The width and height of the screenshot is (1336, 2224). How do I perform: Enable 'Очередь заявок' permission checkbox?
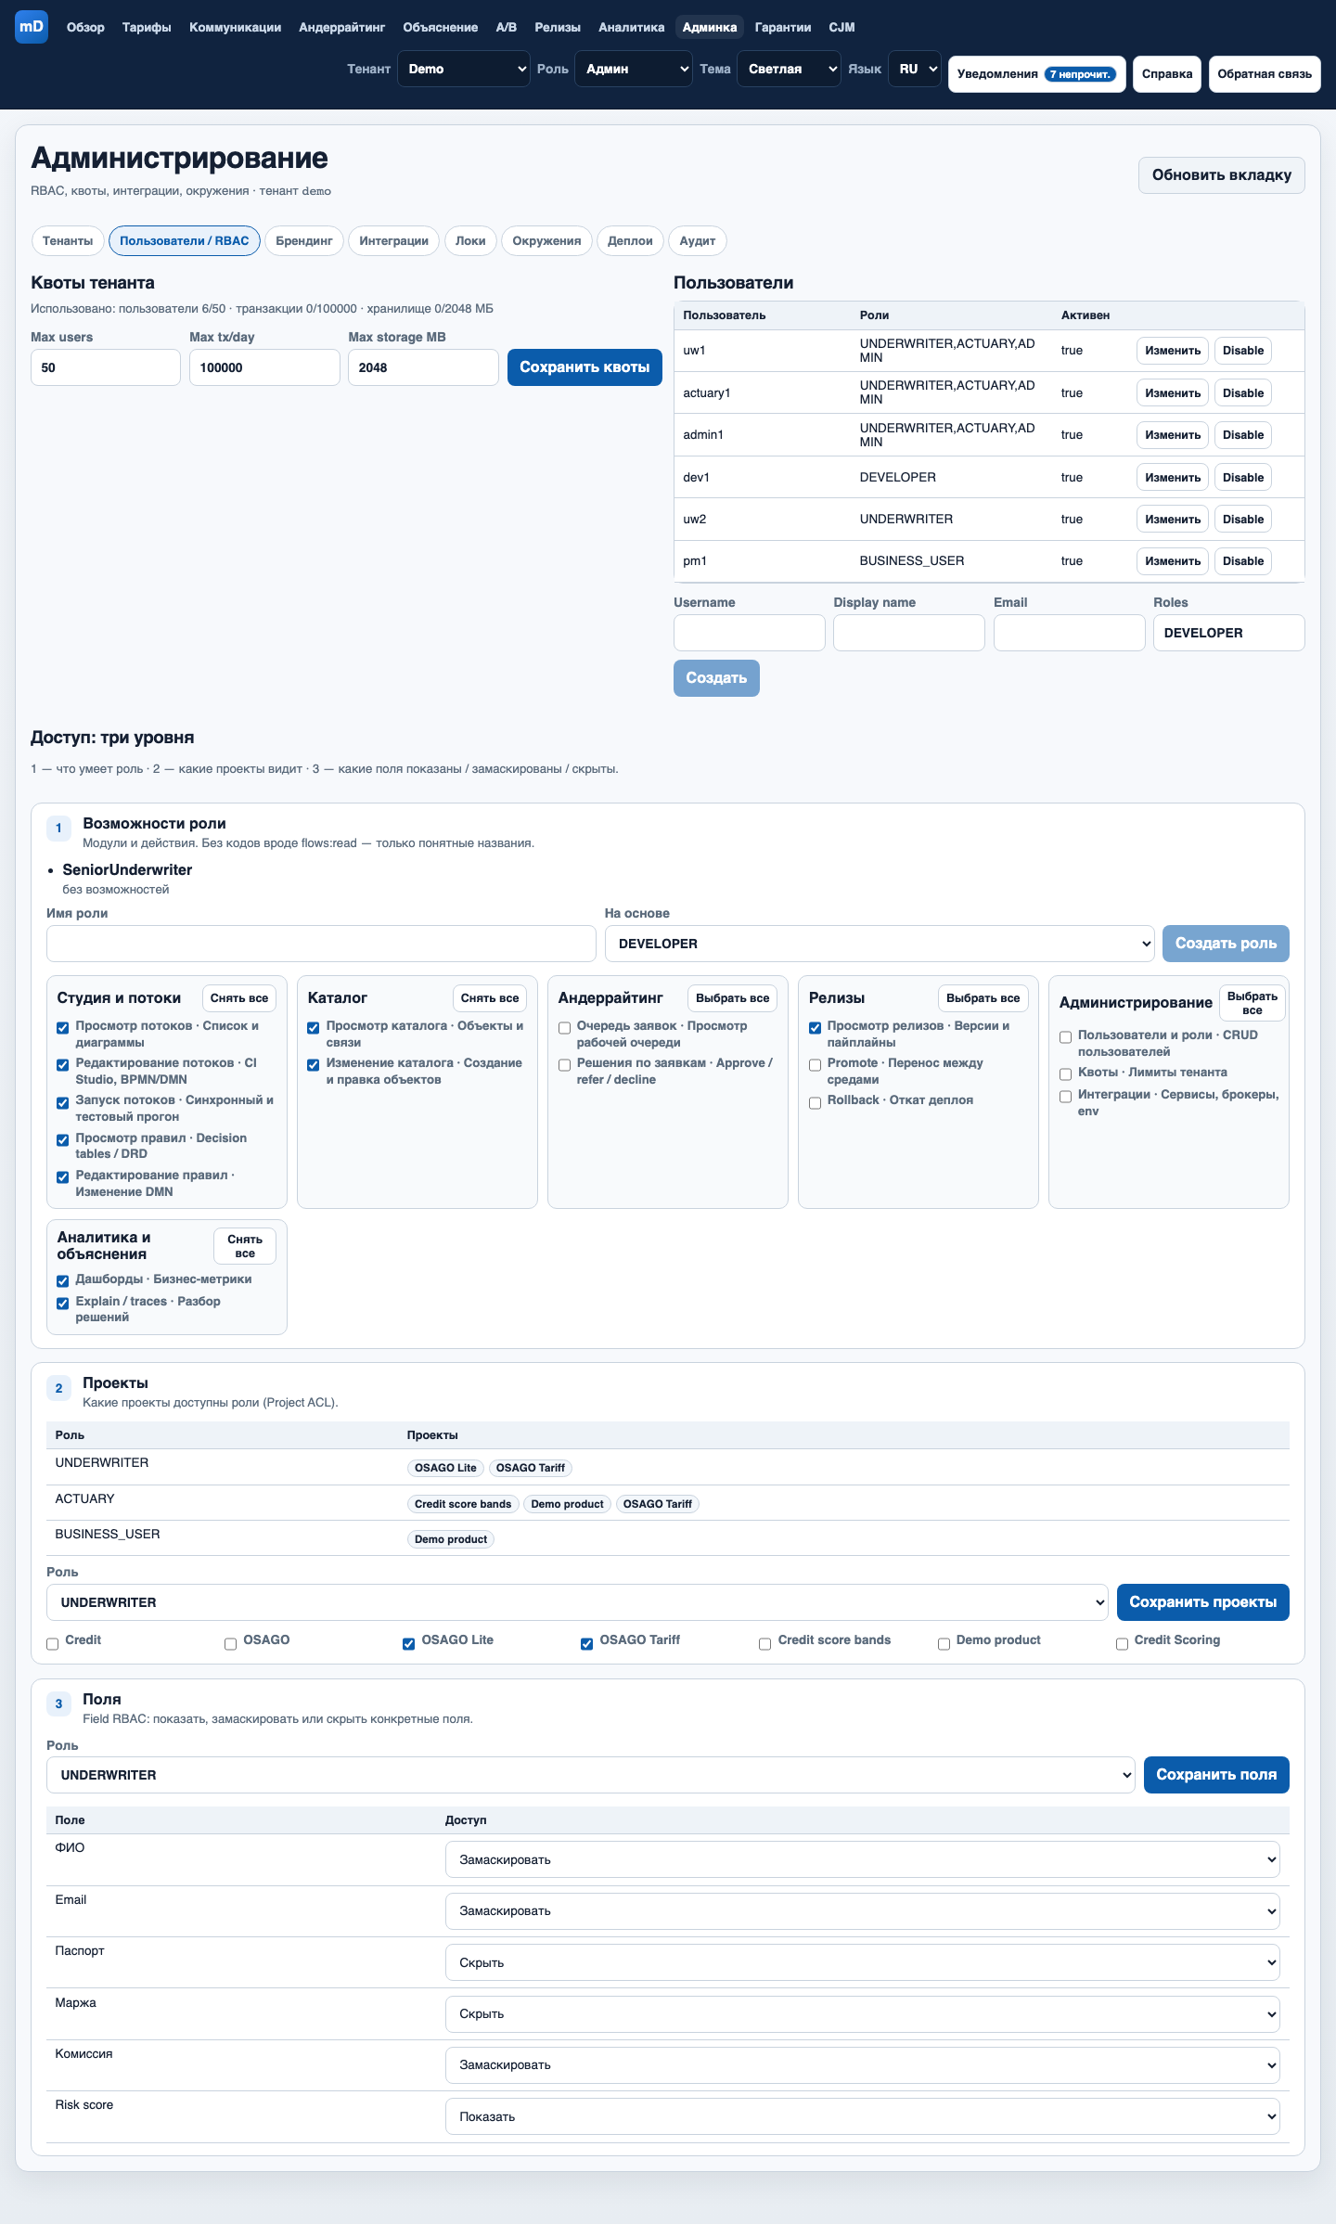pyautogui.click(x=564, y=1027)
